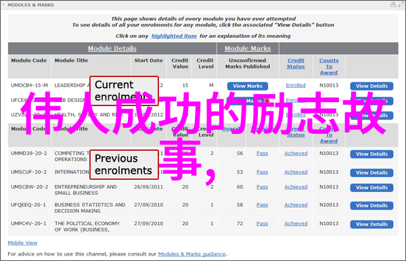The height and width of the screenshot is (261, 406).
Task: Click View Marks for UMOCB4-15-M
Action: click(248, 86)
